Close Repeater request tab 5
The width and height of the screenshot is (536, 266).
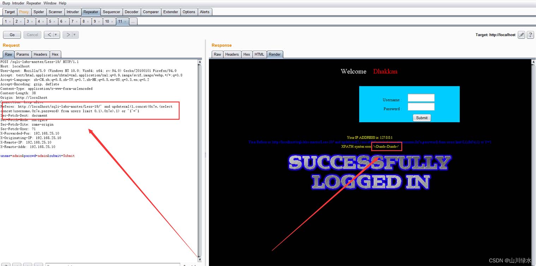coord(55,22)
